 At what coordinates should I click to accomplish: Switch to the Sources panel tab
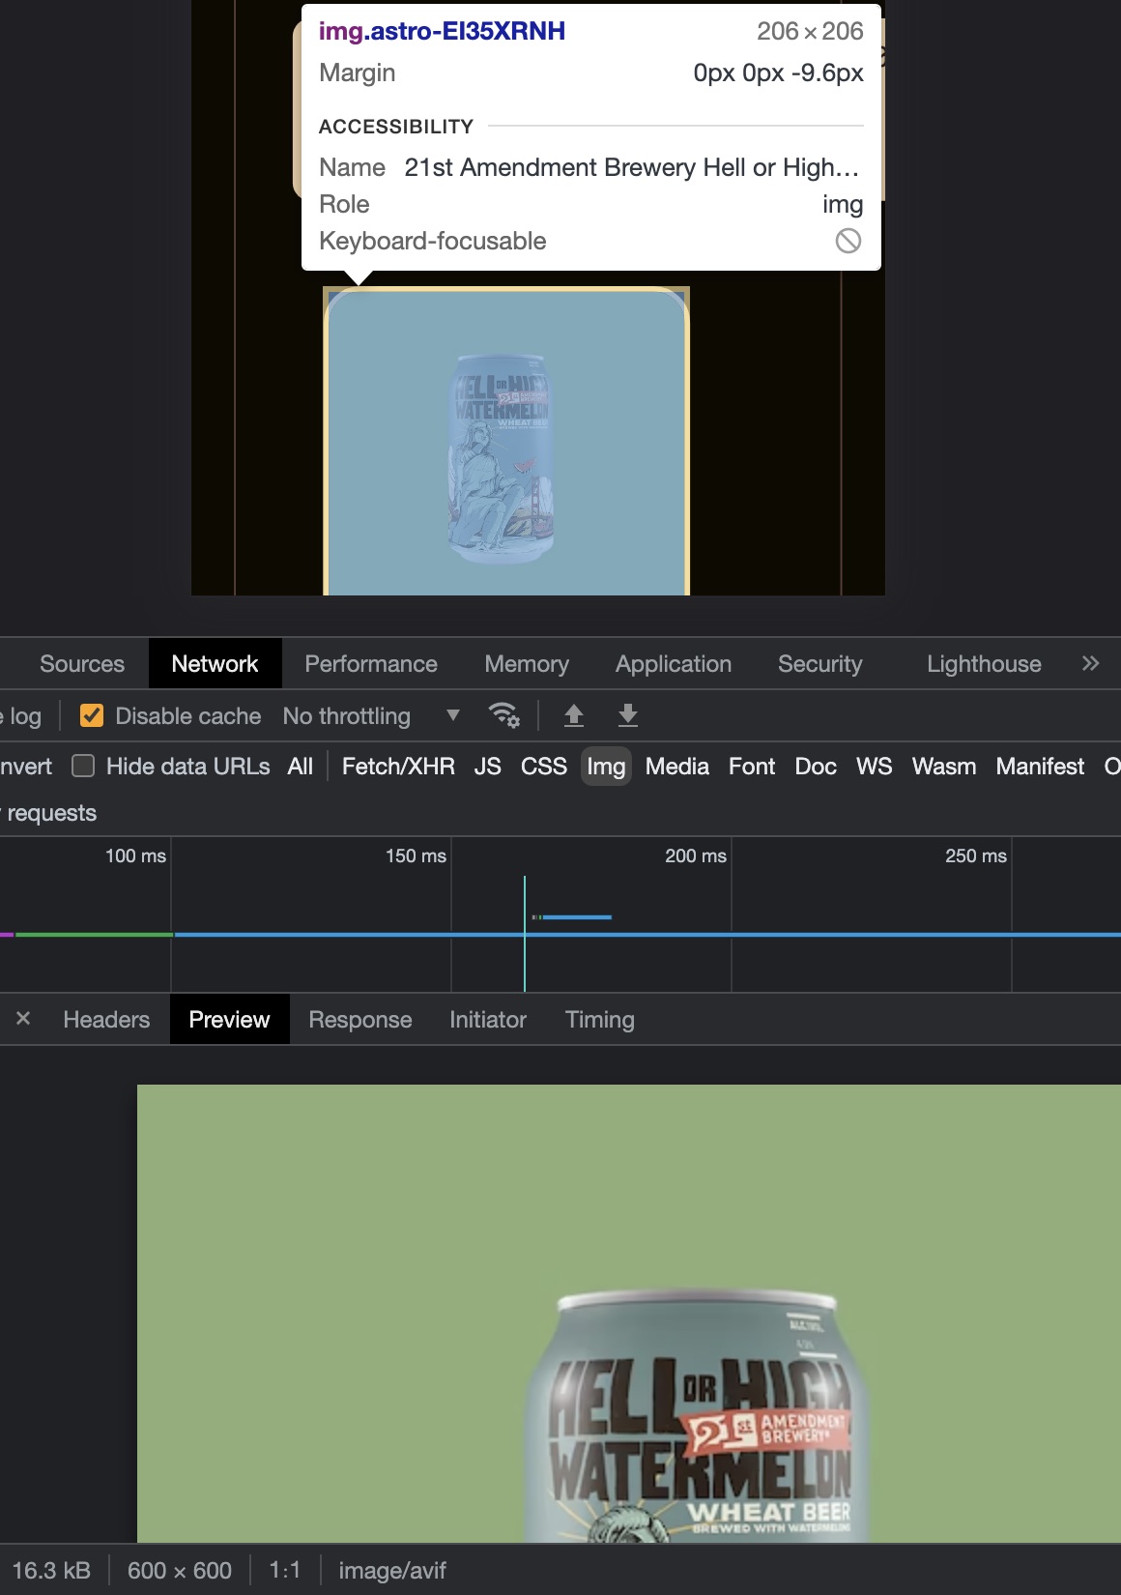pyautogui.click(x=82, y=664)
